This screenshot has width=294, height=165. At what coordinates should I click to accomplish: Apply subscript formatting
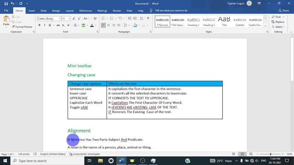click(x=63, y=25)
